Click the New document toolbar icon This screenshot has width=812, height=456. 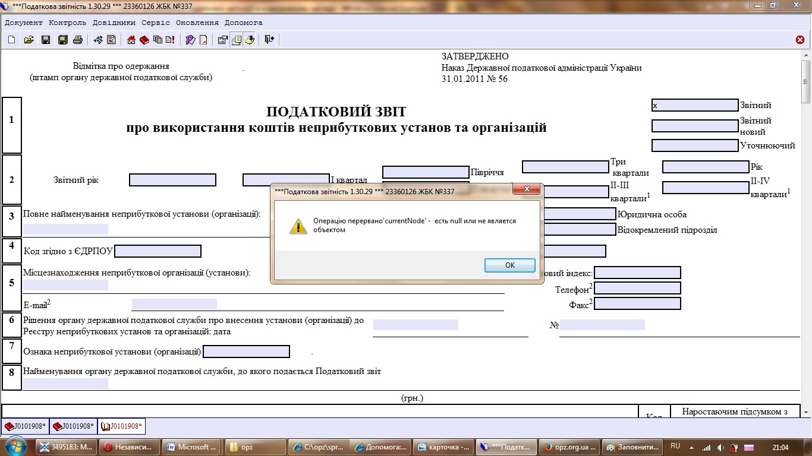pos(12,40)
